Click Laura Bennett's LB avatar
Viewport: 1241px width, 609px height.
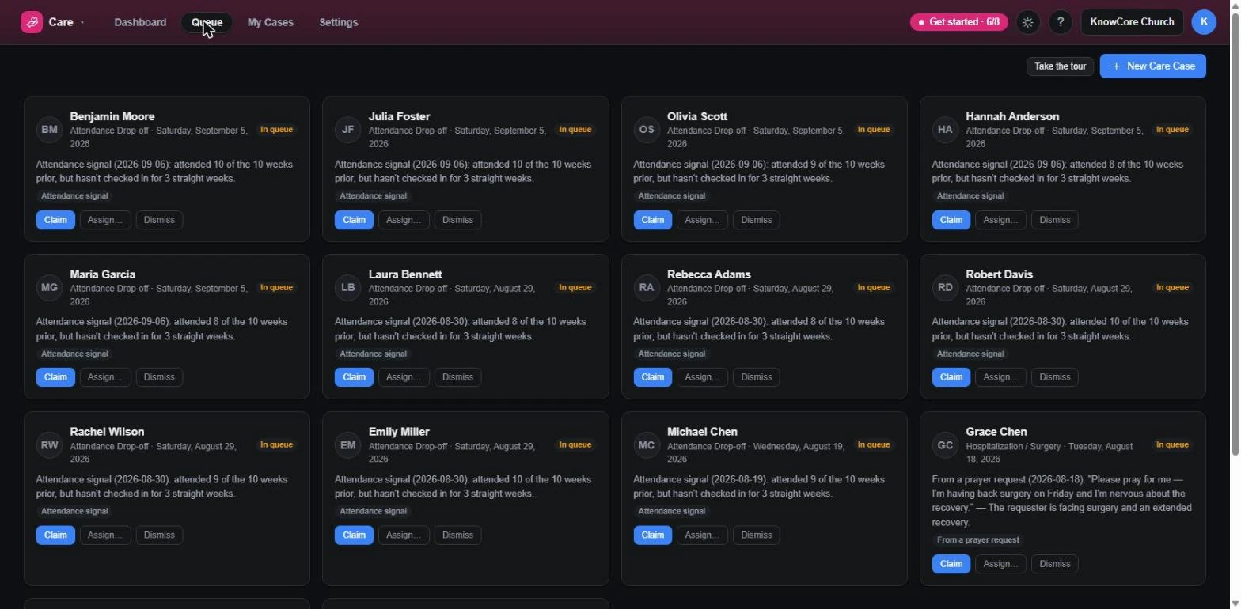tap(347, 288)
